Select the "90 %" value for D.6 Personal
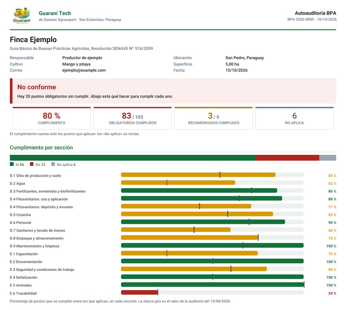The width and height of the screenshot is (346, 310). click(x=332, y=223)
